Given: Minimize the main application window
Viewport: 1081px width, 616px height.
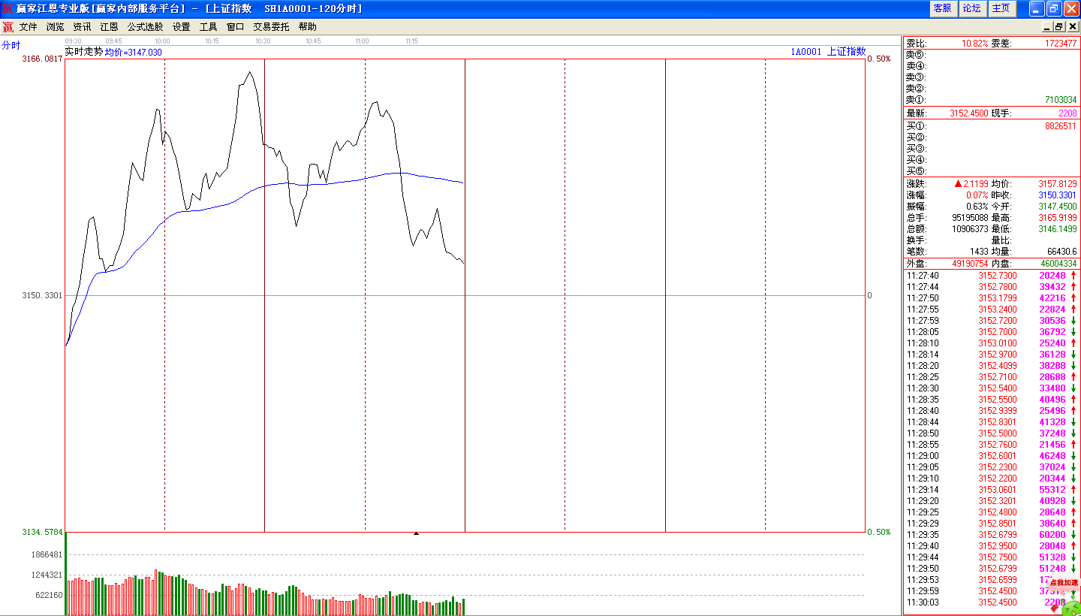Looking at the screenshot, I should (1037, 8).
